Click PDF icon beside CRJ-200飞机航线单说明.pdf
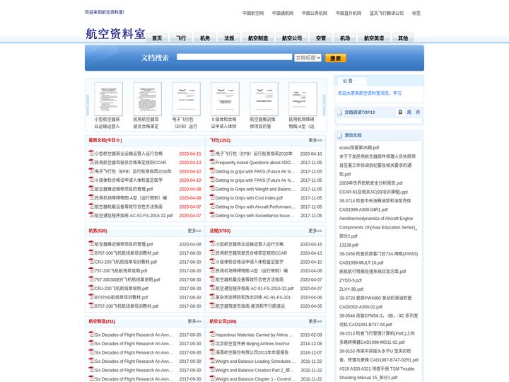The image size is (509, 382). pos(91,288)
